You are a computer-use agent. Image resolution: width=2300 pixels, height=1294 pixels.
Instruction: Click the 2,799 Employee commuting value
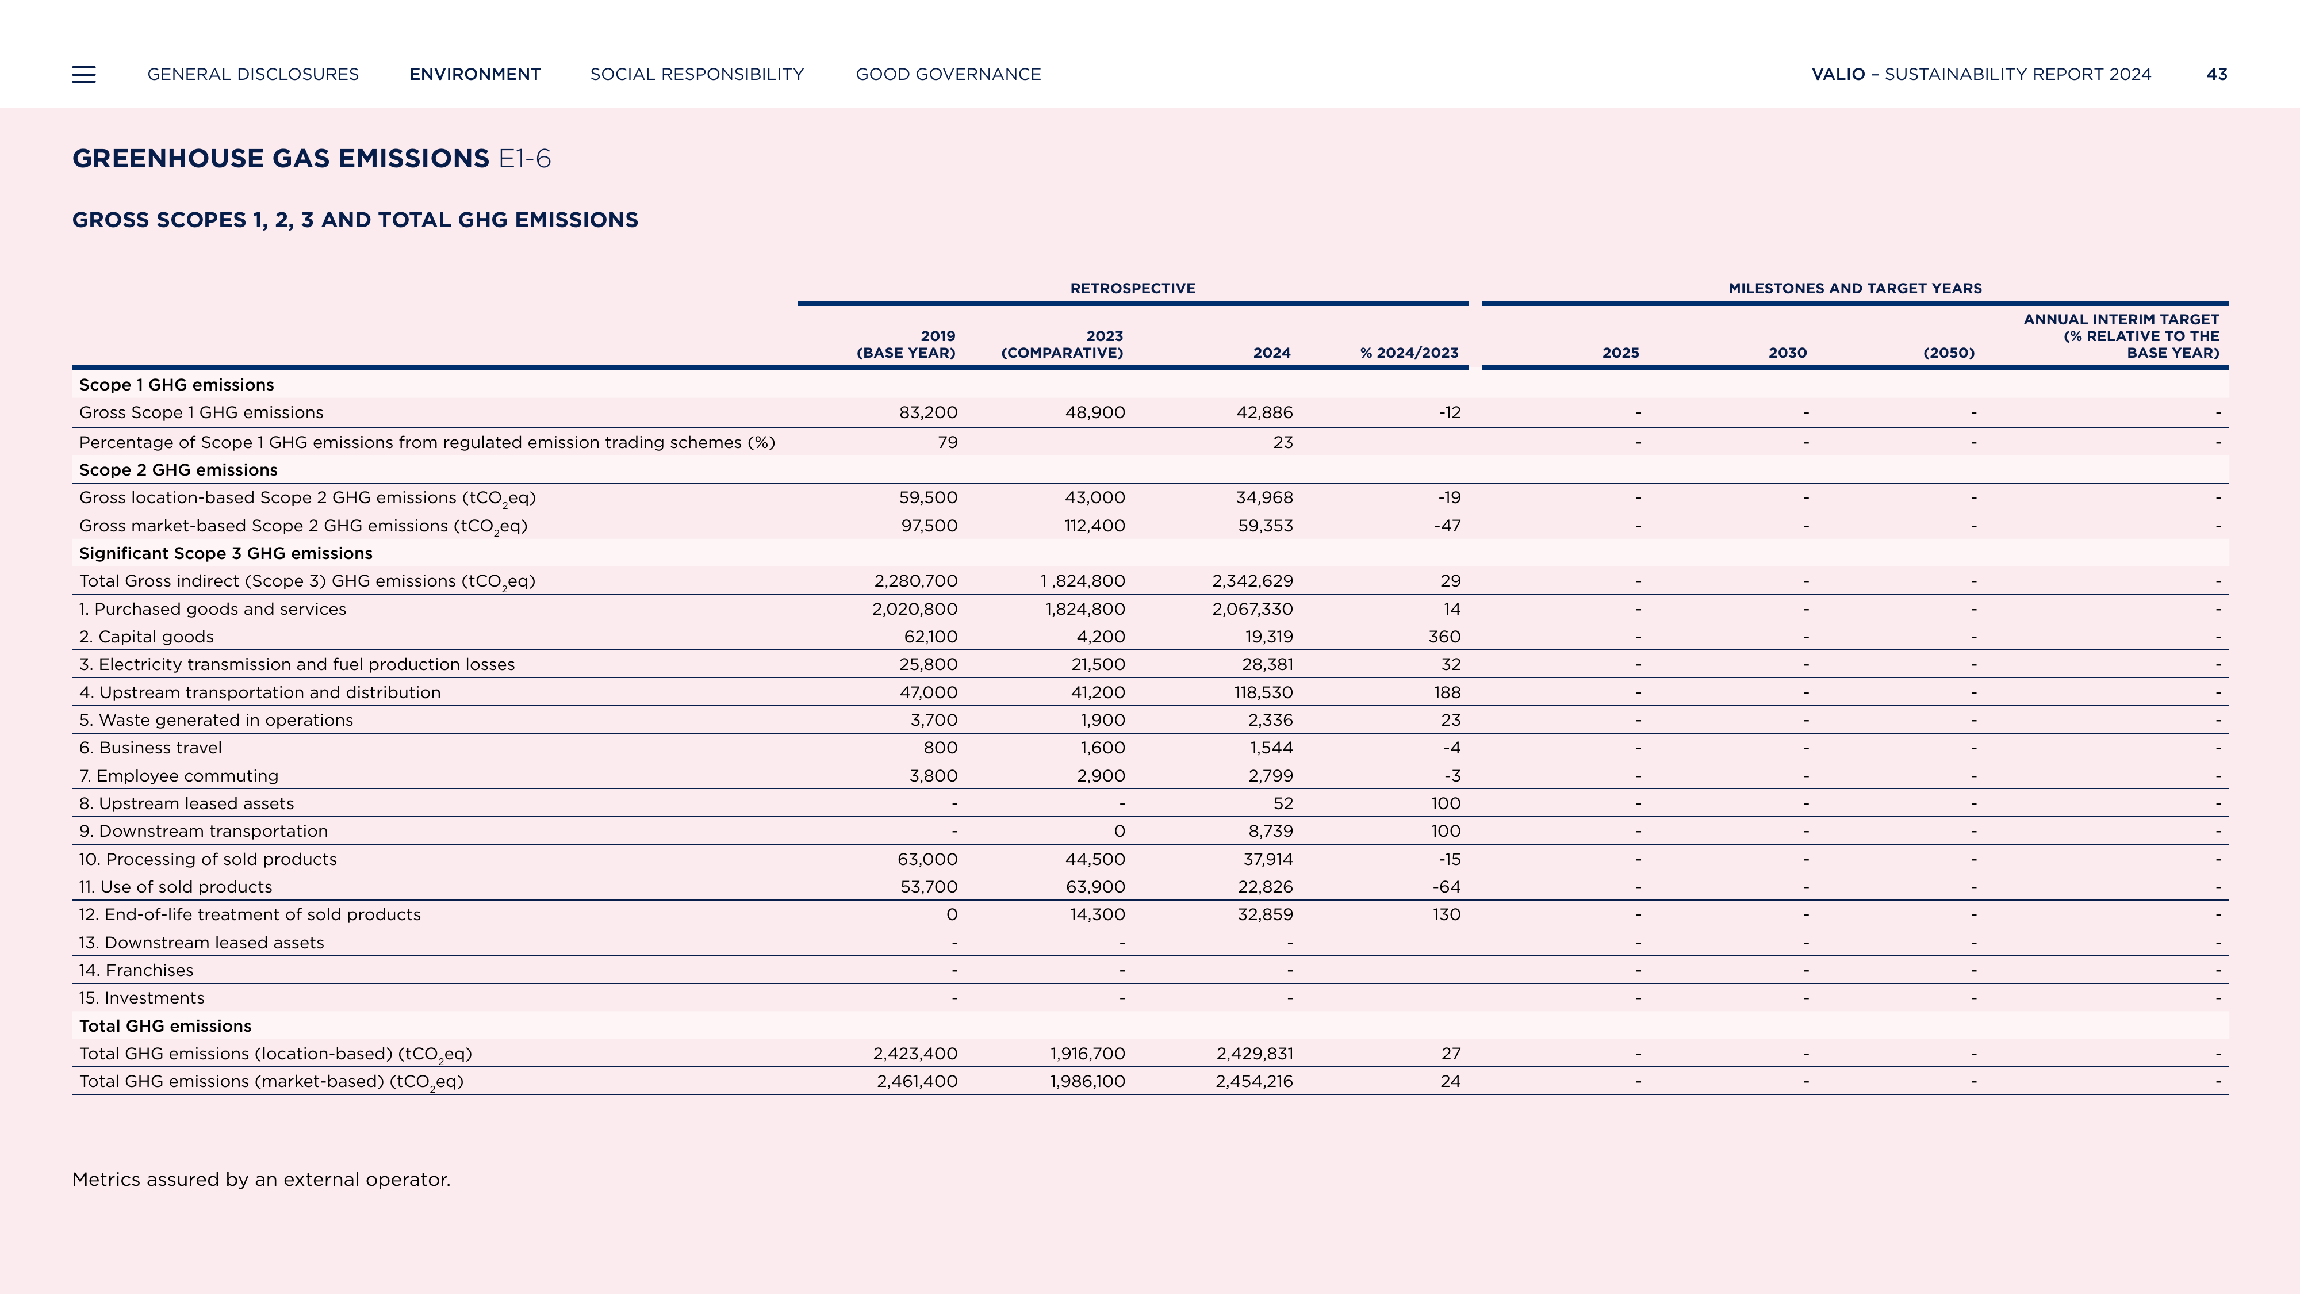pyautogui.click(x=1271, y=776)
